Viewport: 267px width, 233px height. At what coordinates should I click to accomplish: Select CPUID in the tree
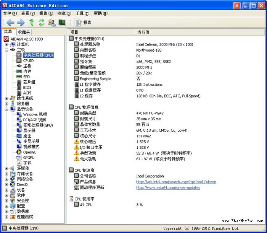(28, 61)
